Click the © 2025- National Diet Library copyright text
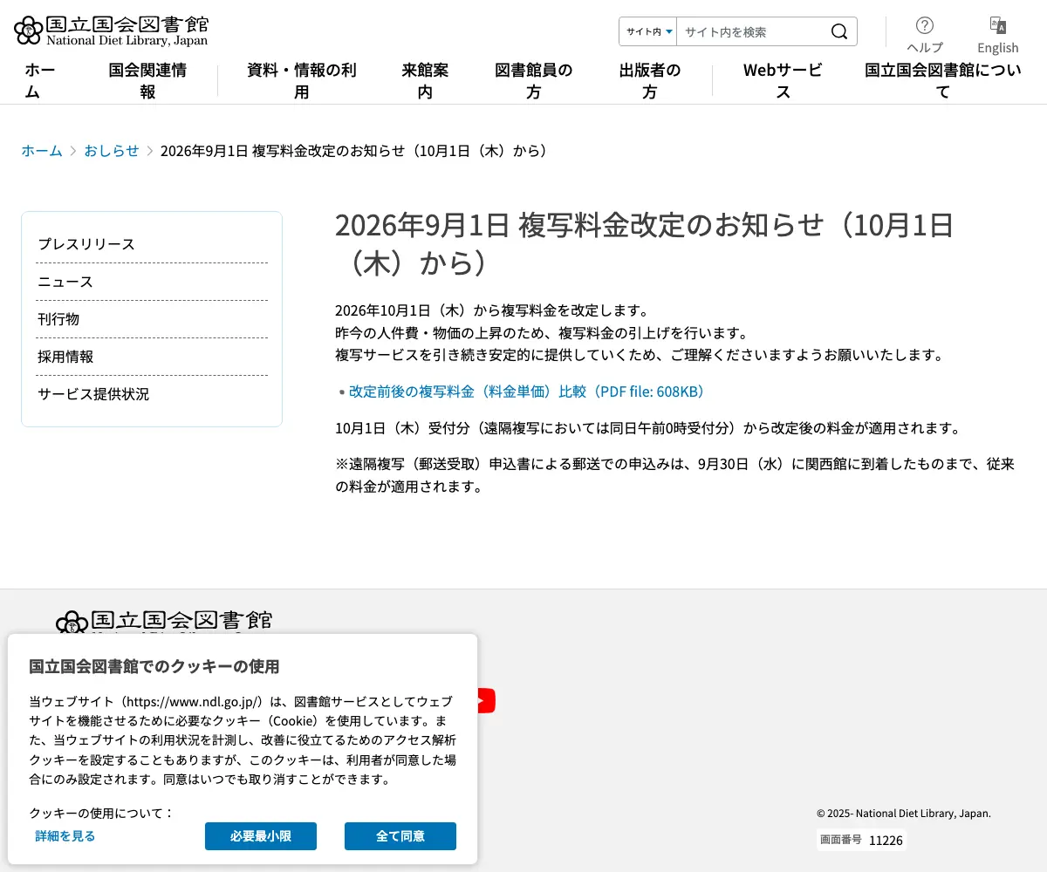Viewport: 1047px width, 872px height. click(x=904, y=814)
